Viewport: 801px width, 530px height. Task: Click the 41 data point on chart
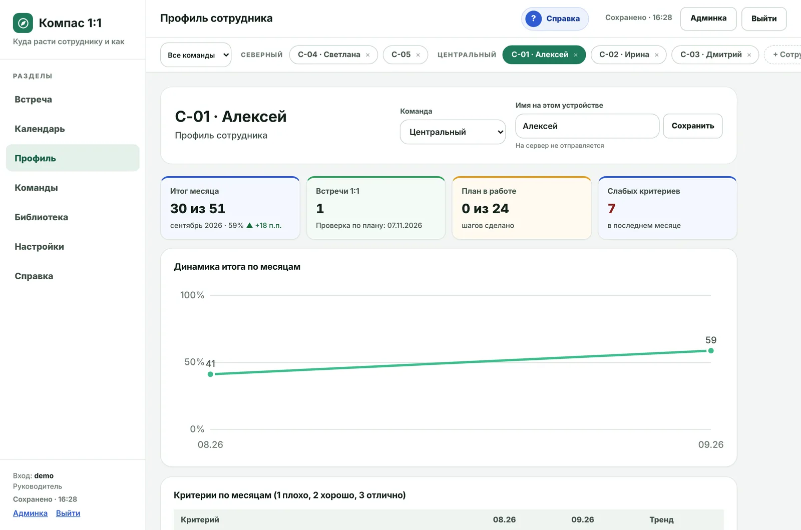coord(210,374)
